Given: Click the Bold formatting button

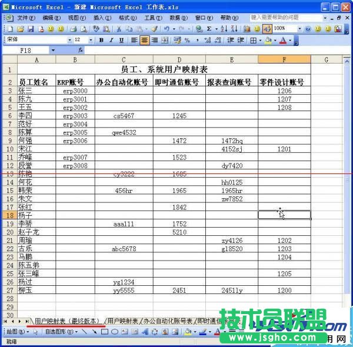Looking at the screenshot, I should [101, 40].
